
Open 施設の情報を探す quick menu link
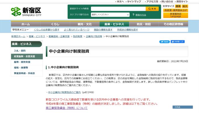click(103, 30)
